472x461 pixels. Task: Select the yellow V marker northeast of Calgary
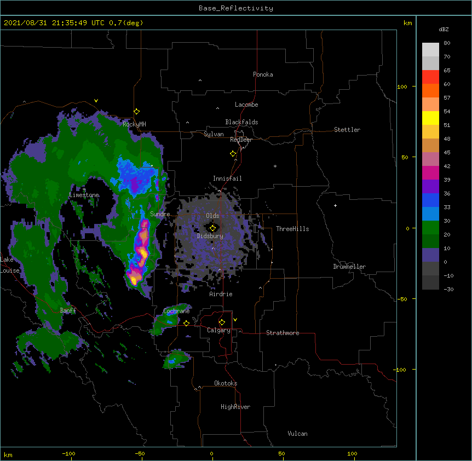tap(235, 320)
